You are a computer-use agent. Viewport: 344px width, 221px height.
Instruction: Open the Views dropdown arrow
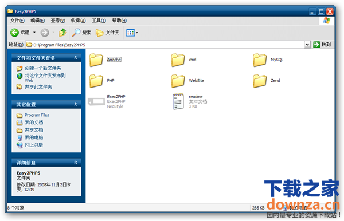(x=137, y=33)
